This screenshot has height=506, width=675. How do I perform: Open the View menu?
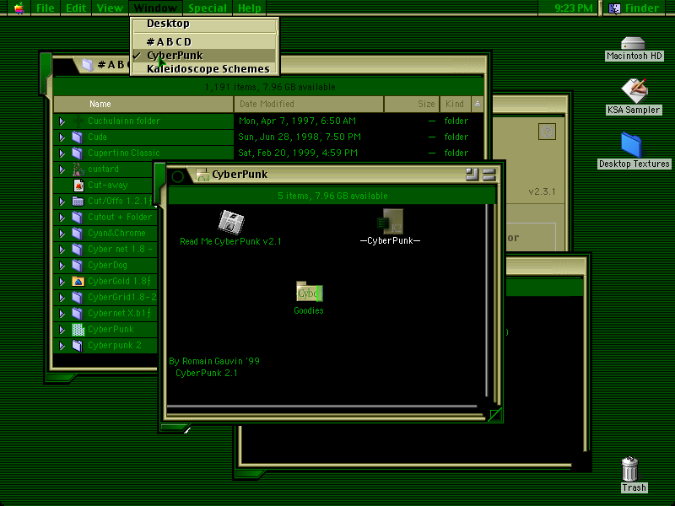(110, 8)
